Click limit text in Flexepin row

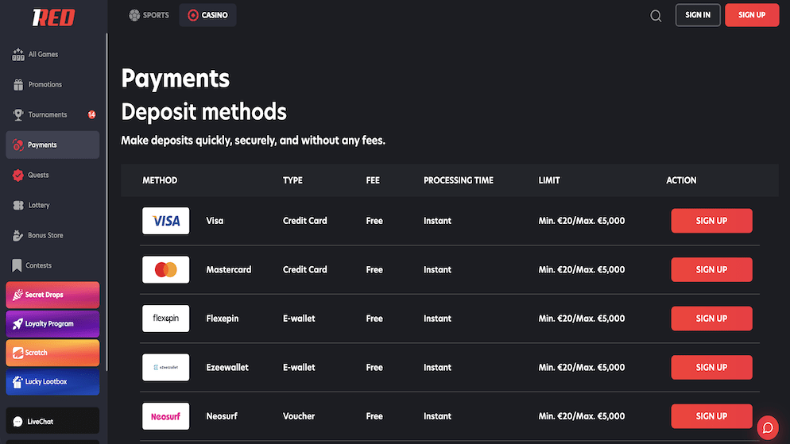pyautogui.click(x=582, y=319)
